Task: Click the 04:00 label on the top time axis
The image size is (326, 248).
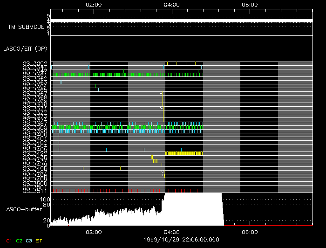Action: tap(172, 5)
